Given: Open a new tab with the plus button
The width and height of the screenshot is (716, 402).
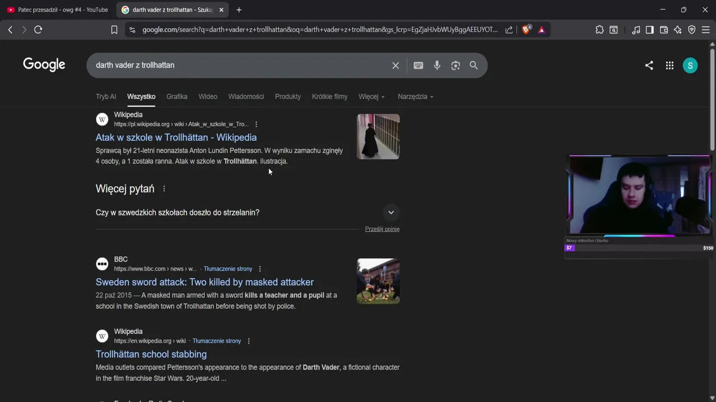Looking at the screenshot, I should coord(239,9).
